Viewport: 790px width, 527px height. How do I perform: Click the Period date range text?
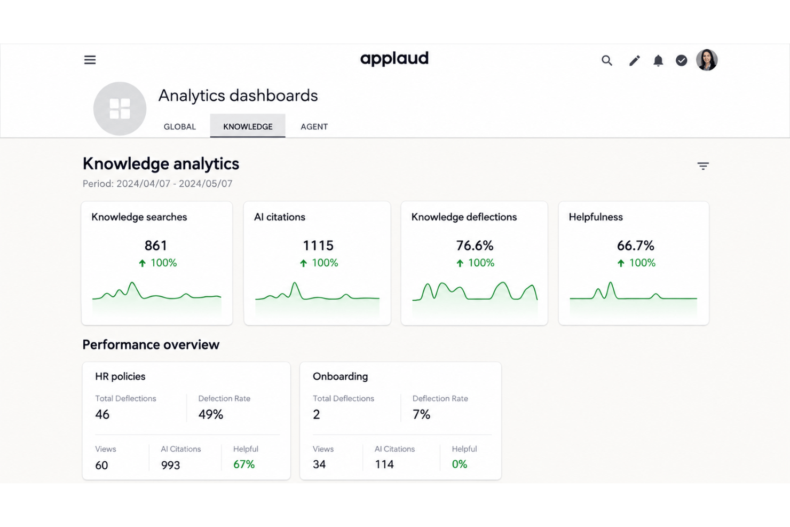click(157, 184)
